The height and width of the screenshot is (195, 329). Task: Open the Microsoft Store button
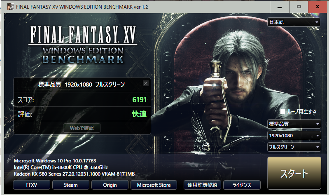click(154, 185)
